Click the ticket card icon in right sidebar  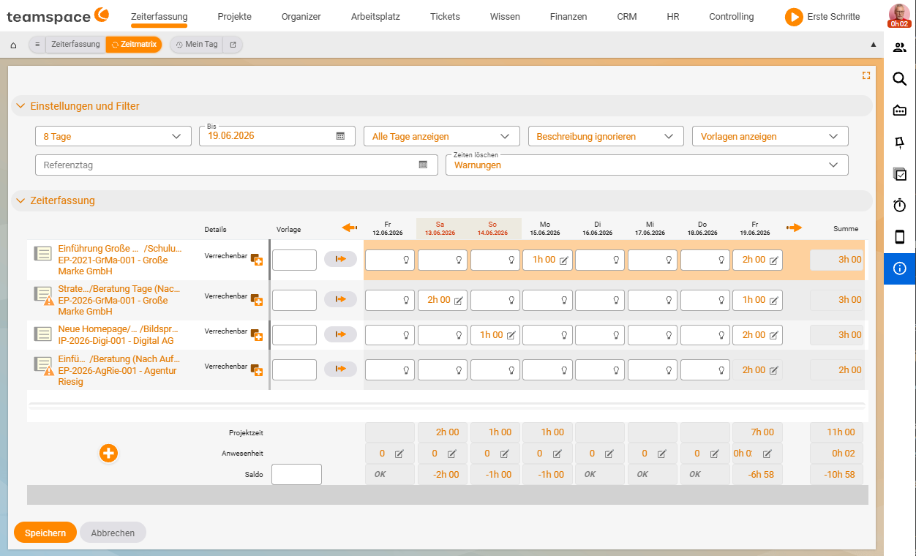(900, 110)
